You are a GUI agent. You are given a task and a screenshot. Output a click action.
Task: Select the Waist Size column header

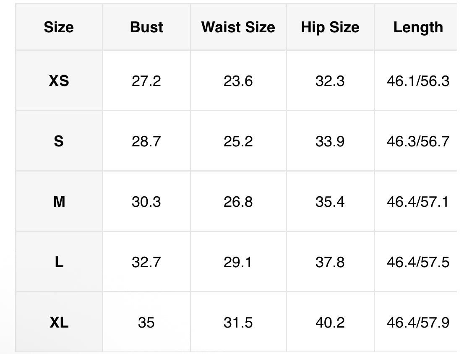(238, 27)
